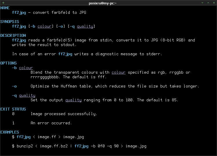Click the -o option flag under OPTIONS
Viewport: 217px width, 156px height.
(14, 86)
